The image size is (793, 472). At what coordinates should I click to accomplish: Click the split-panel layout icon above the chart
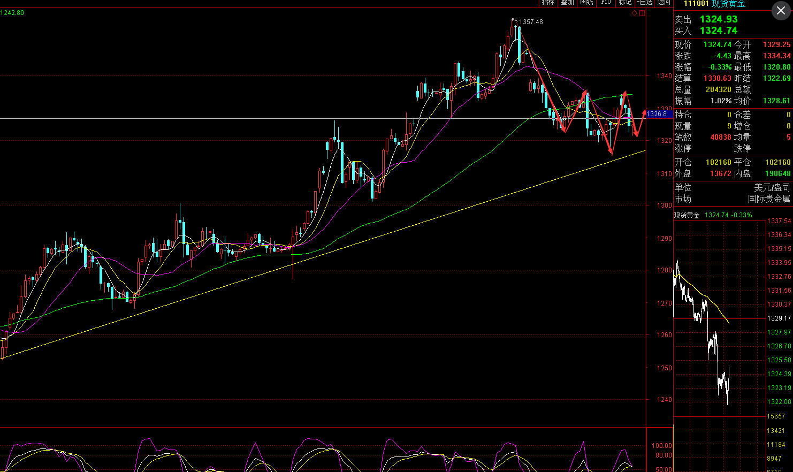pos(642,13)
